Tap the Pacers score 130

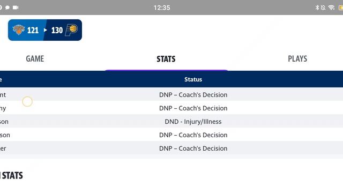point(57,30)
